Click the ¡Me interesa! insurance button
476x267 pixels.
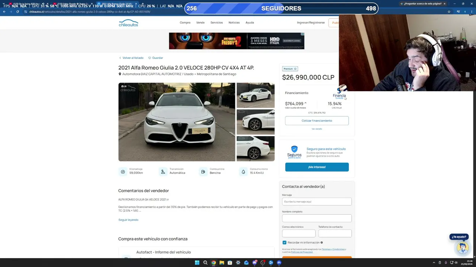pos(317,167)
